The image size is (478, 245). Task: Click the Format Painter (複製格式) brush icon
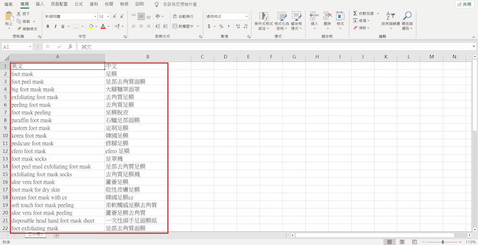point(20,29)
